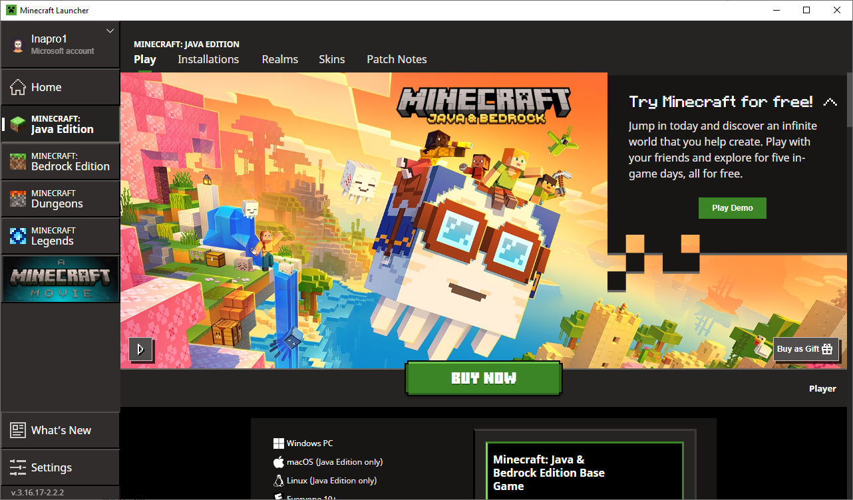
Task: Click the MINECRAFT: JAVA EDITION header text
Action: pyautogui.click(x=186, y=45)
